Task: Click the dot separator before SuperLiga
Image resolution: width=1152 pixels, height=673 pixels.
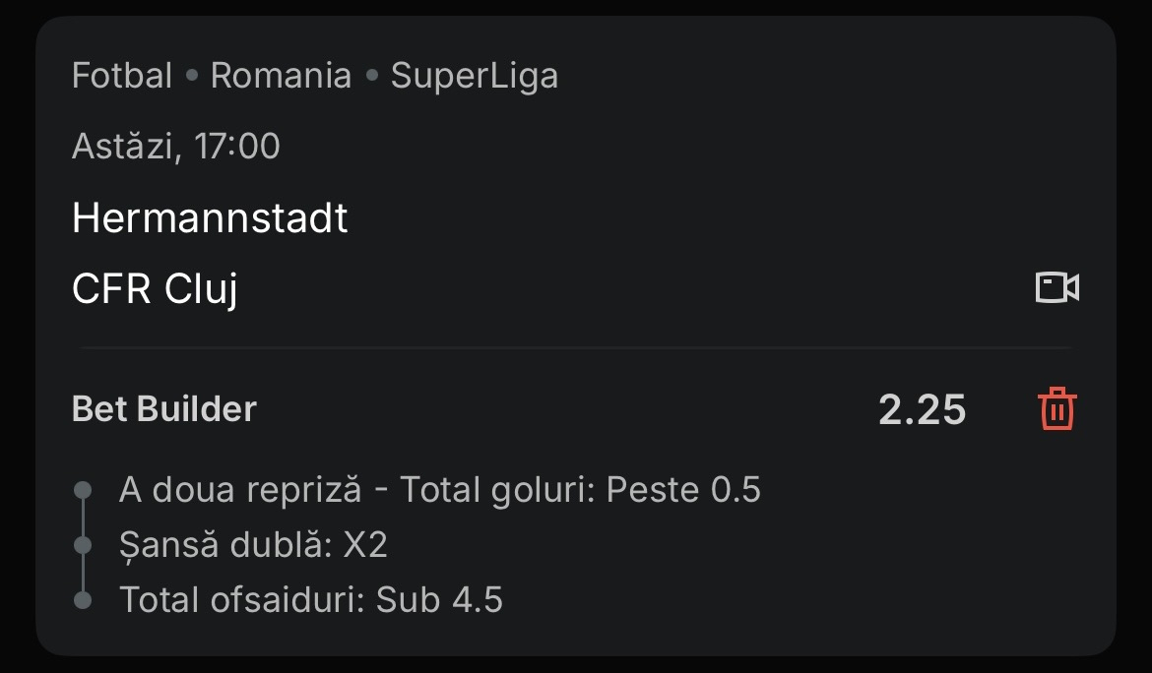Action: (x=371, y=76)
